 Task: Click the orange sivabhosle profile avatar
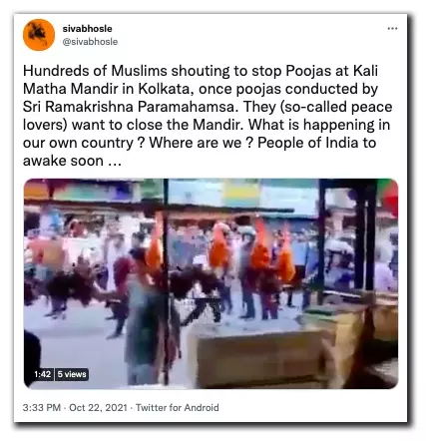(x=39, y=35)
